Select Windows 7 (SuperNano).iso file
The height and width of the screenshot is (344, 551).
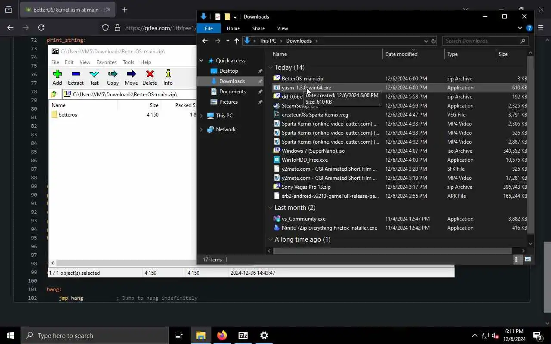point(313,151)
